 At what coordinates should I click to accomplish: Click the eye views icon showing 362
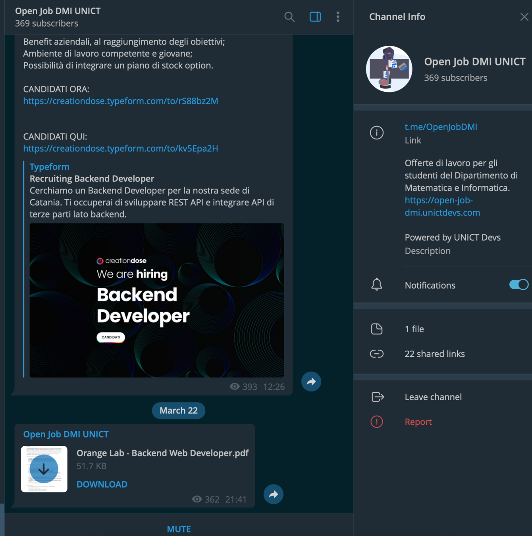pyautogui.click(x=197, y=499)
